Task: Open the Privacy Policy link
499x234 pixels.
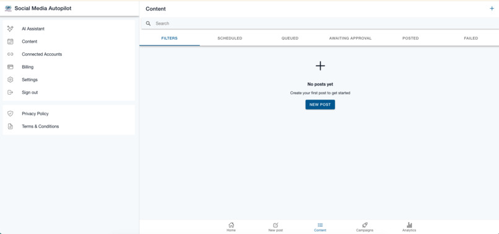Action: pos(69,114)
